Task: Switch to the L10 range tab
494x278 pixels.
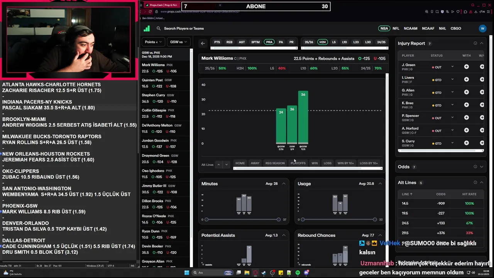Action: pyautogui.click(x=345, y=42)
